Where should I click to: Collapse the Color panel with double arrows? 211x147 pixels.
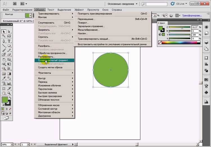pyautogui.click(x=198, y=20)
